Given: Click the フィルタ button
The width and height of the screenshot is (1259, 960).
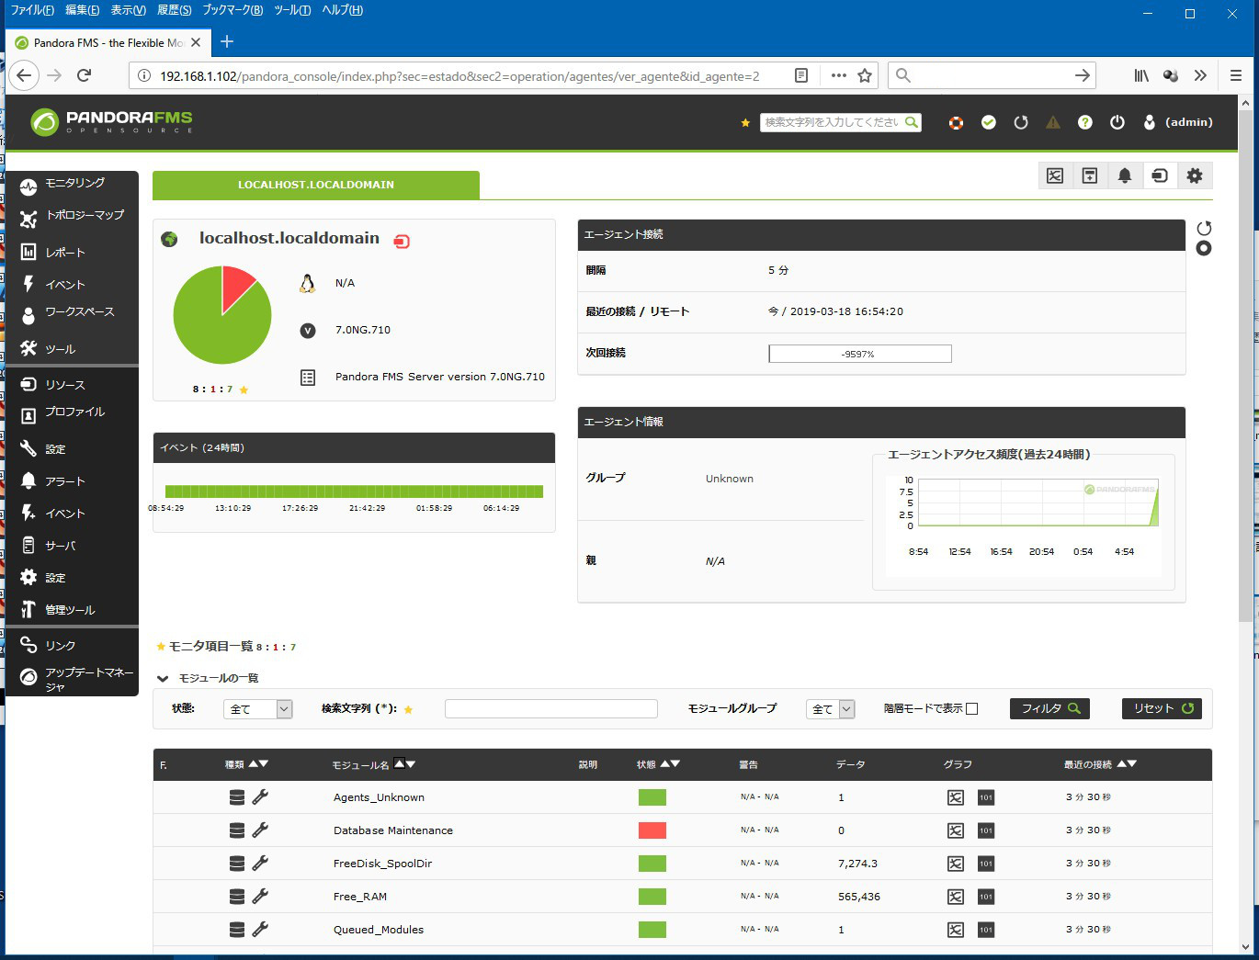Looking at the screenshot, I should tap(1050, 708).
